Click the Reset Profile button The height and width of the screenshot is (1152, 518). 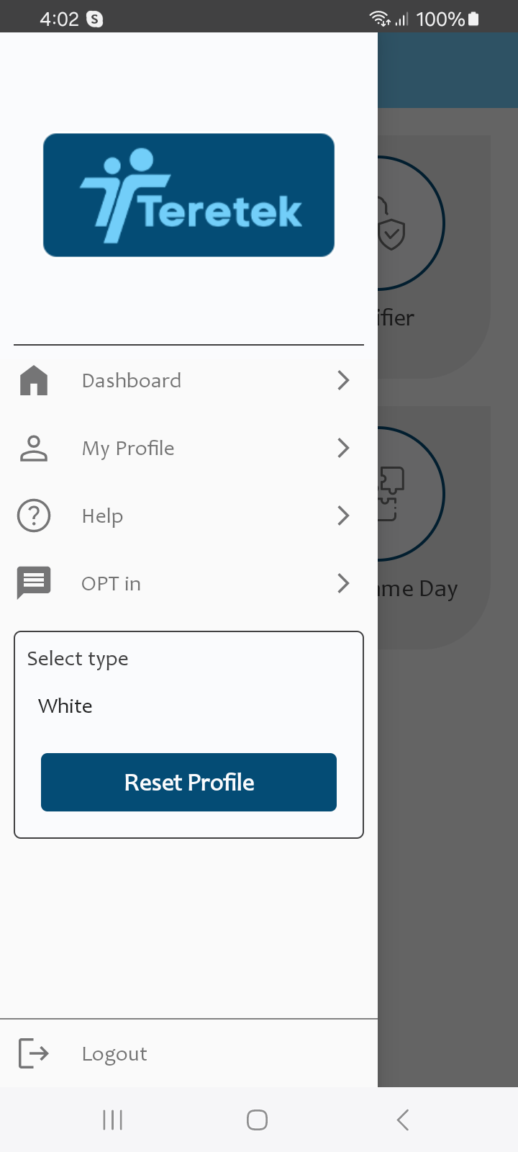(188, 782)
